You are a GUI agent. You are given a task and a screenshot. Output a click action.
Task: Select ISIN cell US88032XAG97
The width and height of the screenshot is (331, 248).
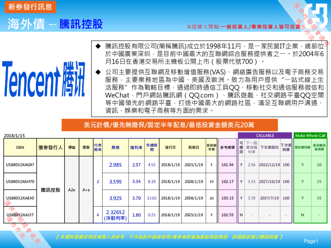pyautogui.click(x=20, y=165)
